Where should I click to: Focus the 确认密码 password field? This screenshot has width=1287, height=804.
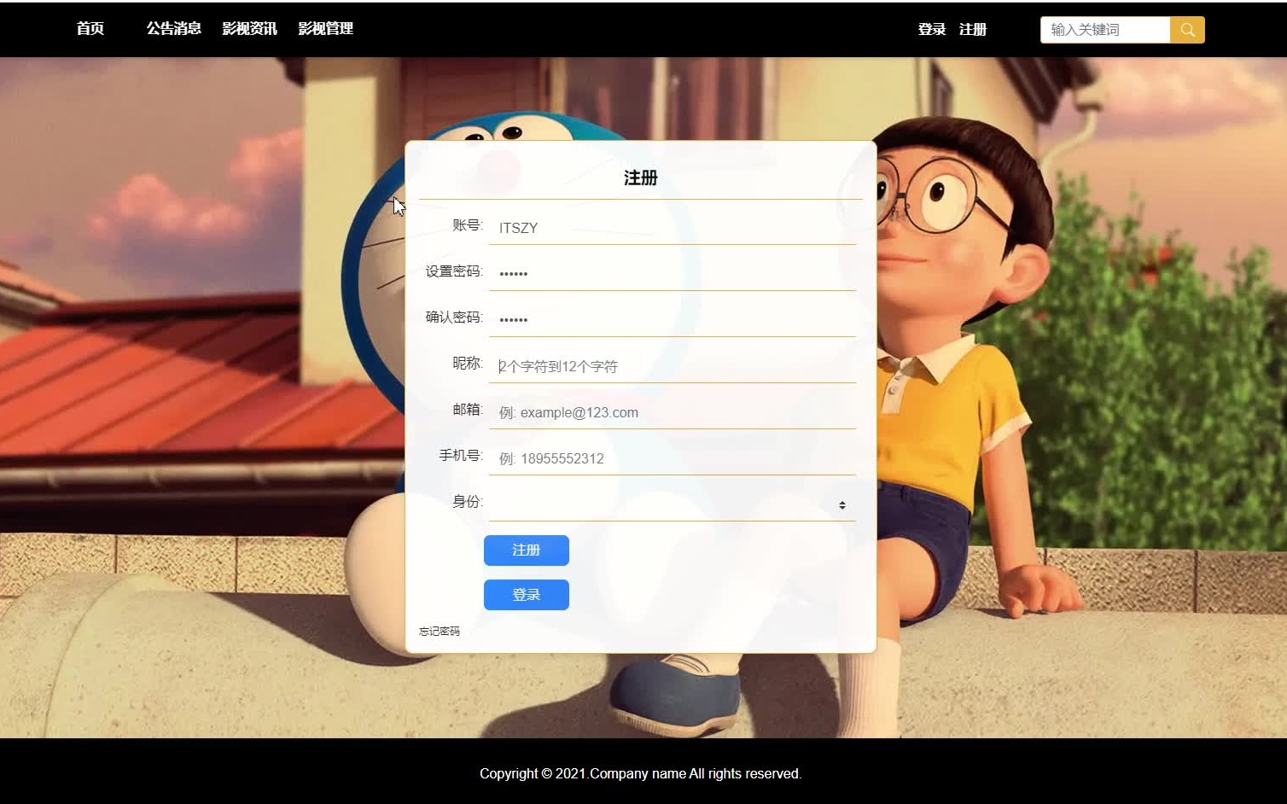tap(672, 320)
